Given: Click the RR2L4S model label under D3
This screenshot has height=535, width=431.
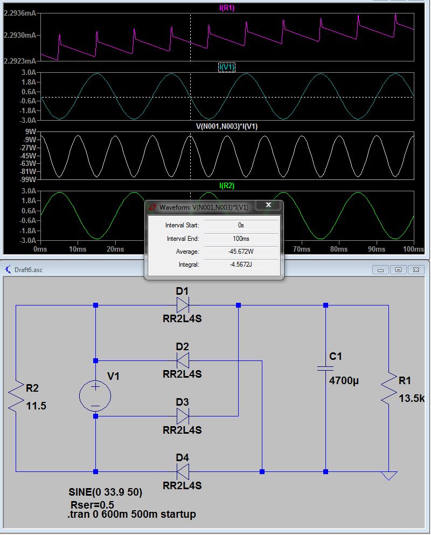Looking at the screenshot, I should click(182, 430).
